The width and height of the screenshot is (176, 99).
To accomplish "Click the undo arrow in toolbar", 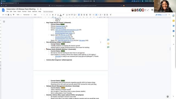I will click(x=3, y=15).
